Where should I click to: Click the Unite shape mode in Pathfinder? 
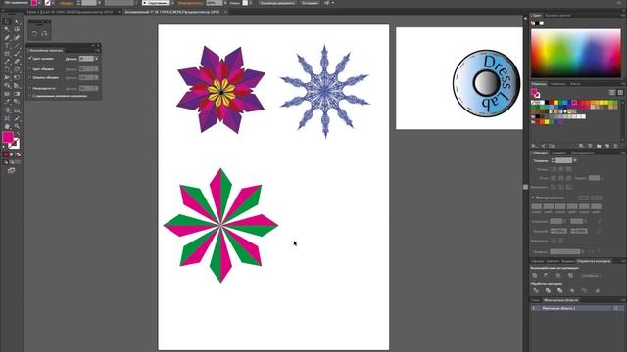pyautogui.click(x=535, y=276)
